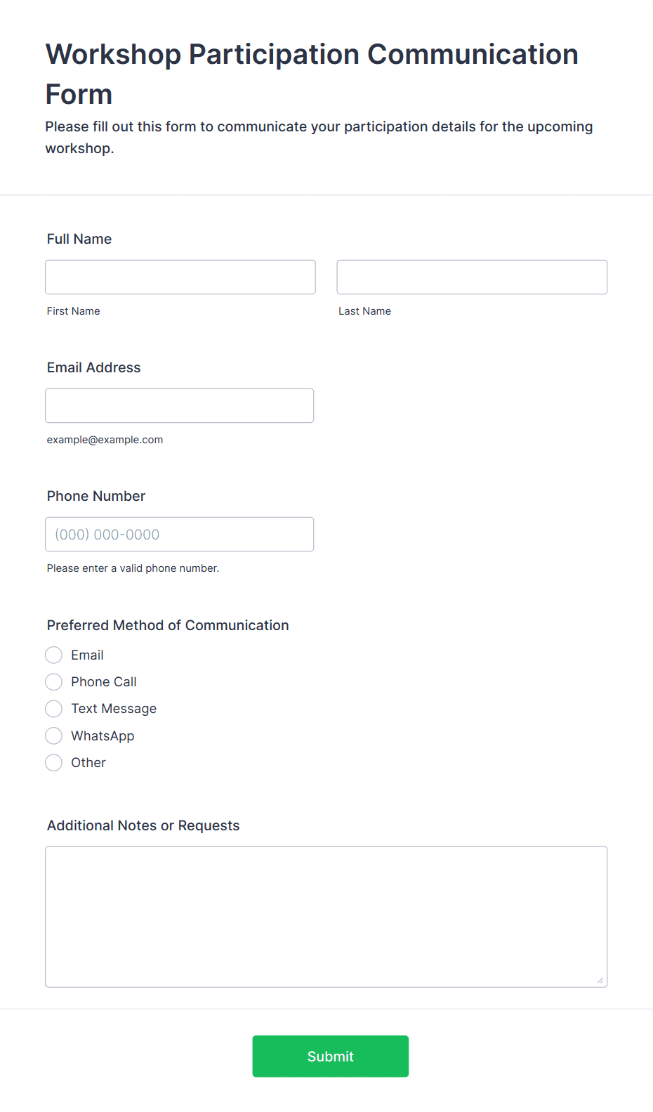Click the form title heading
Image resolution: width=653 pixels, height=1112 pixels.
[x=312, y=74]
